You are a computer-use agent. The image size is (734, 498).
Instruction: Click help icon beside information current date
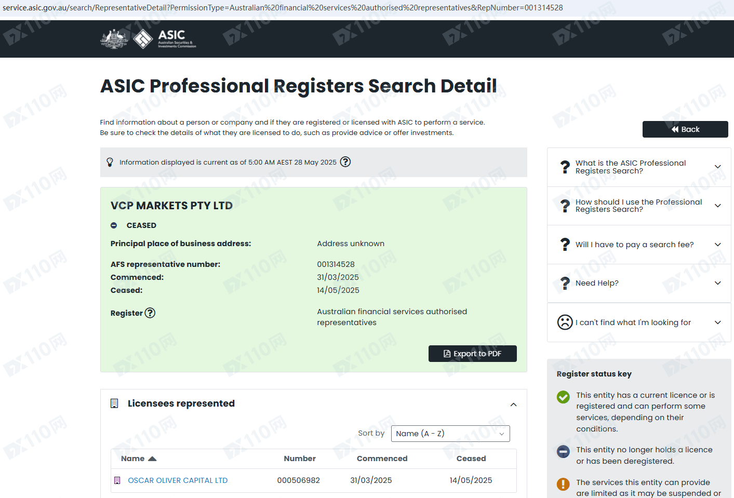(x=345, y=162)
